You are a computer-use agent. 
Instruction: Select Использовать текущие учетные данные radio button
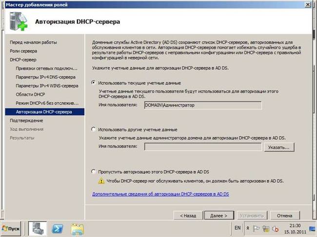(x=93, y=83)
